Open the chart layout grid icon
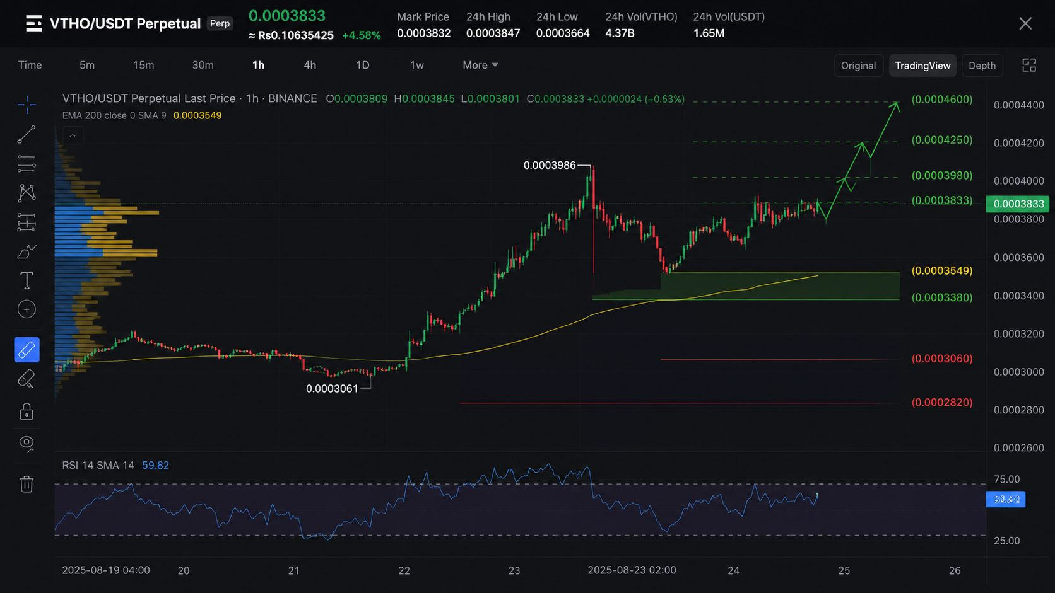1055x593 pixels. (1029, 66)
